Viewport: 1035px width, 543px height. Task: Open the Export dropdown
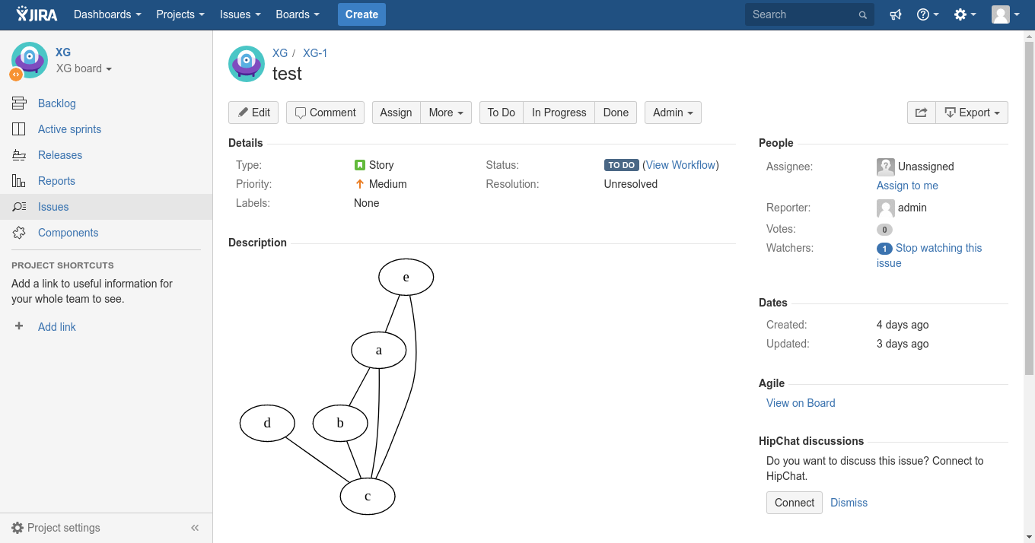[972, 112]
